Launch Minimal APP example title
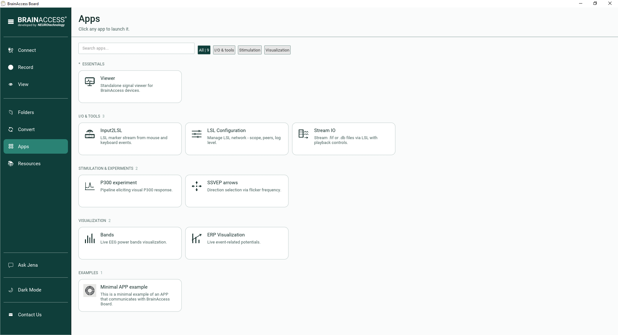This screenshot has width=618, height=335. pos(124,287)
